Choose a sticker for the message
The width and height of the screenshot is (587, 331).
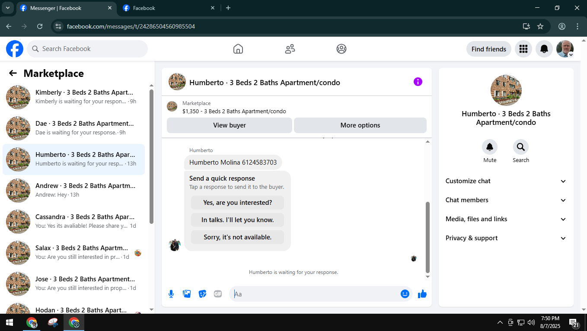pos(202,294)
